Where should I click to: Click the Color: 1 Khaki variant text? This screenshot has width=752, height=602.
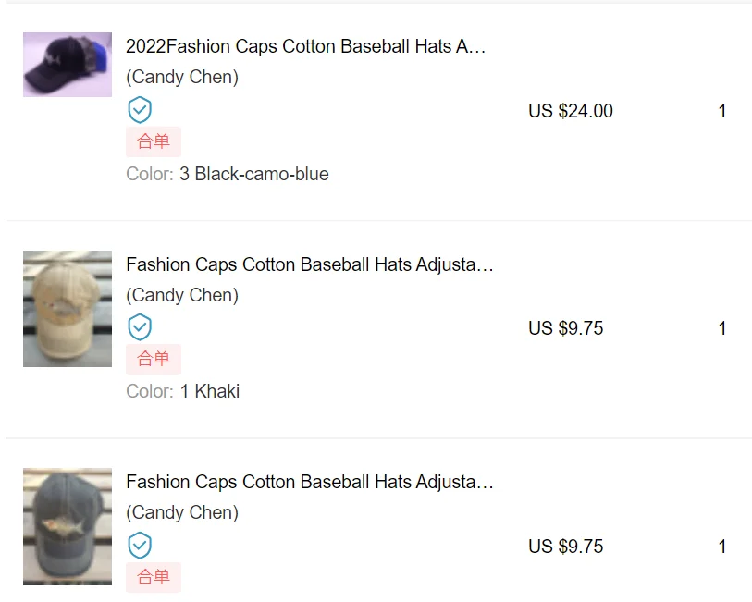point(182,391)
